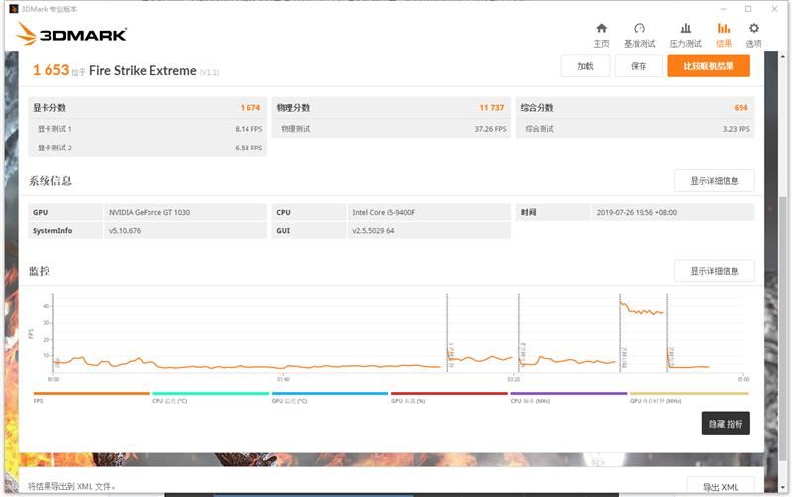
Task: Click the dark 隐藏 指标 button
Action: coord(726,424)
